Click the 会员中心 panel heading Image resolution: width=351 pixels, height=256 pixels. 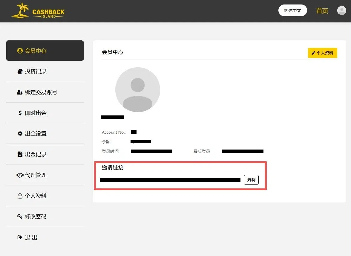pyautogui.click(x=113, y=52)
